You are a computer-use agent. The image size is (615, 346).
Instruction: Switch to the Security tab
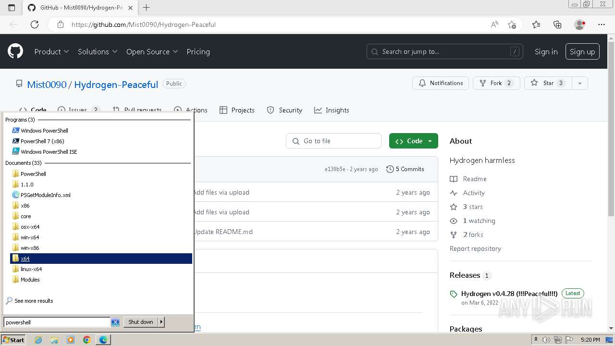(x=284, y=110)
